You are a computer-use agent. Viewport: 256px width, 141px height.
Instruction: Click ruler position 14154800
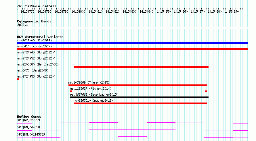tap(78, 11)
